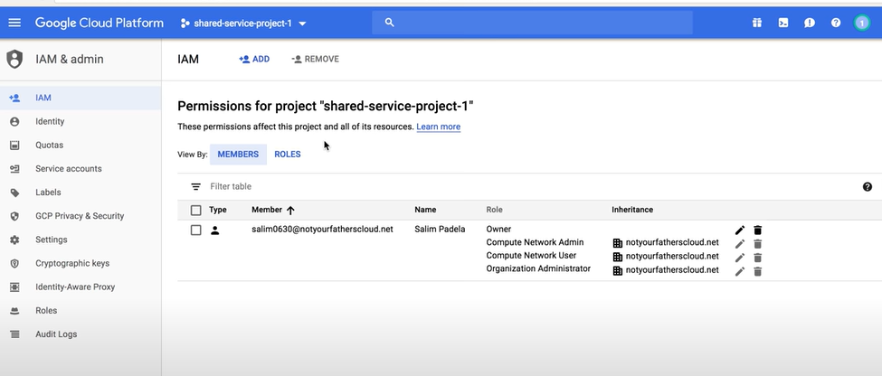The width and height of the screenshot is (882, 376).
Task: Click the Salim Padela name cell
Action: [x=440, y=230]
